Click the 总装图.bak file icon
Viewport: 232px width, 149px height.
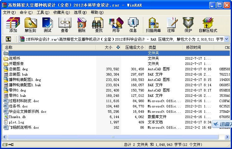[6, 74]
